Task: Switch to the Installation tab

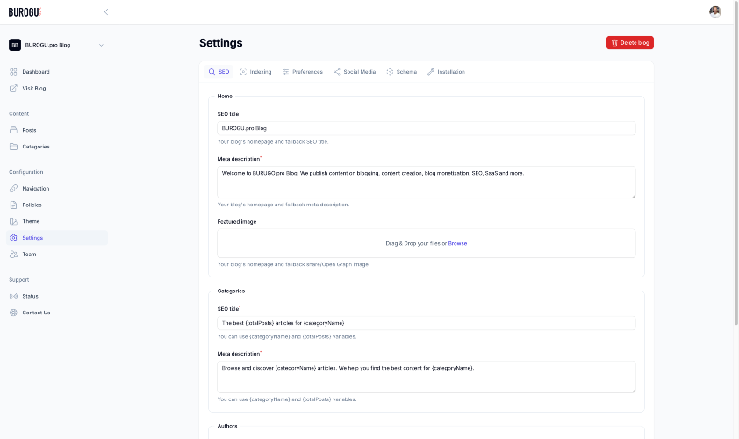Action: 447,72
